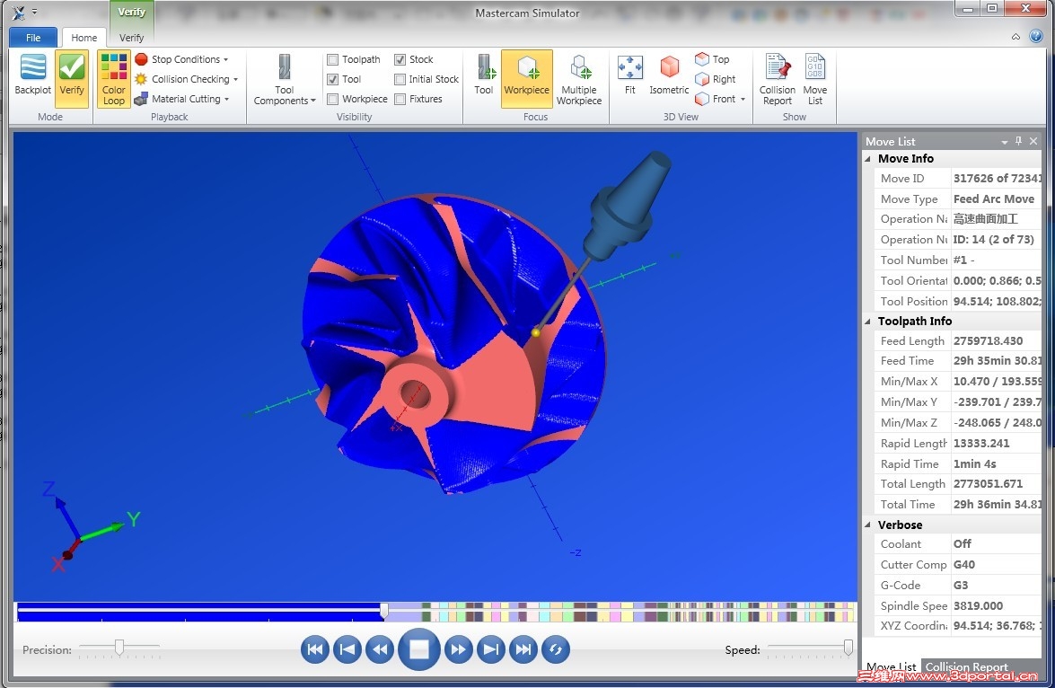Adjust the Precision slider handle
The image size is (1055, 688).
click(x=119, y=647)
